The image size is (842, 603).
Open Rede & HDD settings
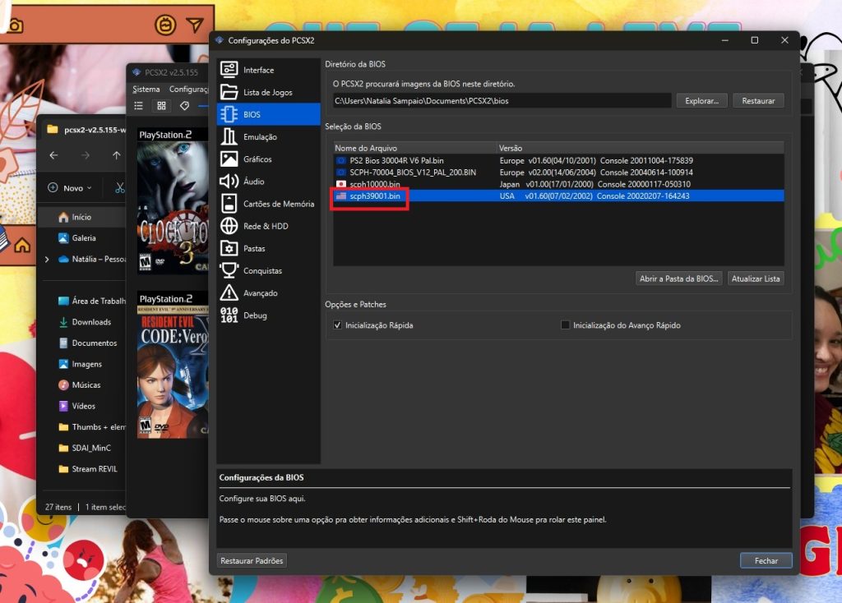[x=266, y=226]
